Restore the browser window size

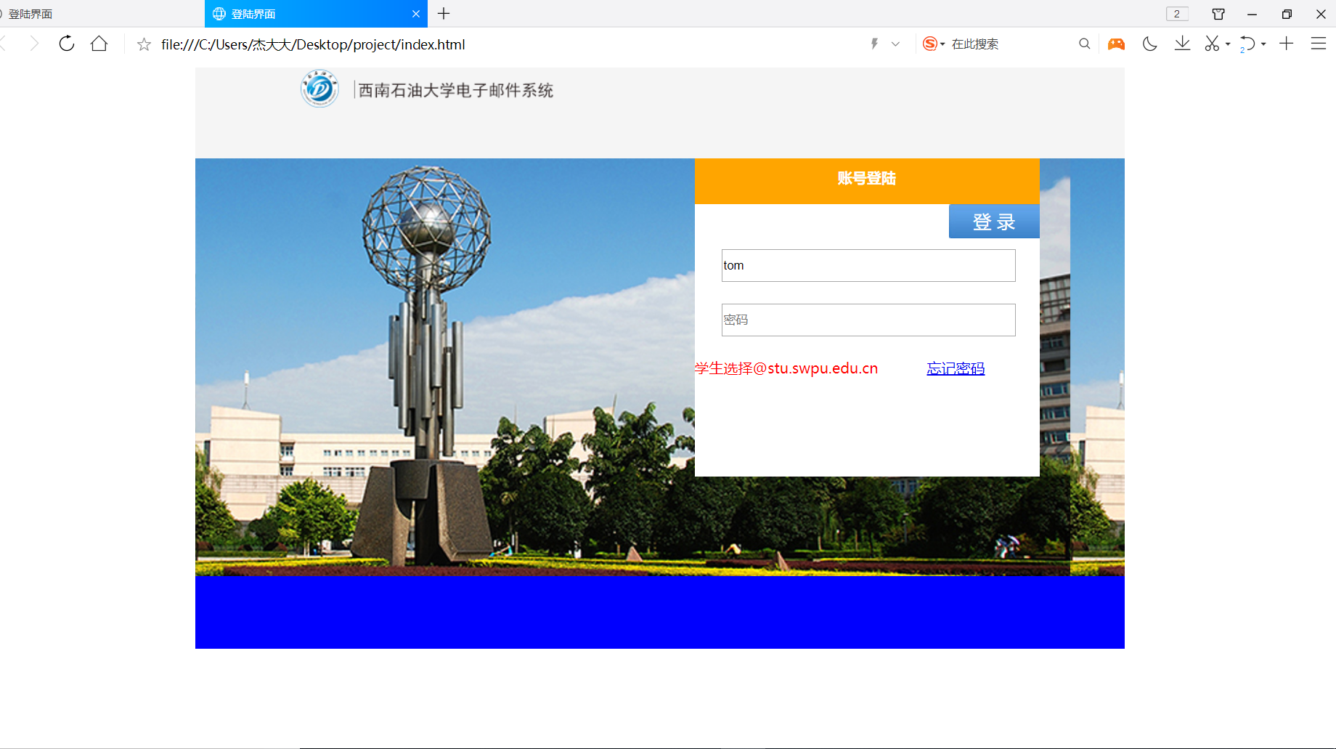(x=1287, y=14)
